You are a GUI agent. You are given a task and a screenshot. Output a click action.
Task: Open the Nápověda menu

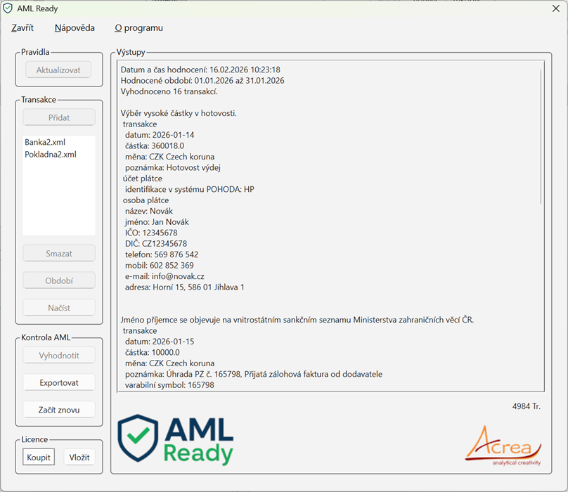pos(75,28)
